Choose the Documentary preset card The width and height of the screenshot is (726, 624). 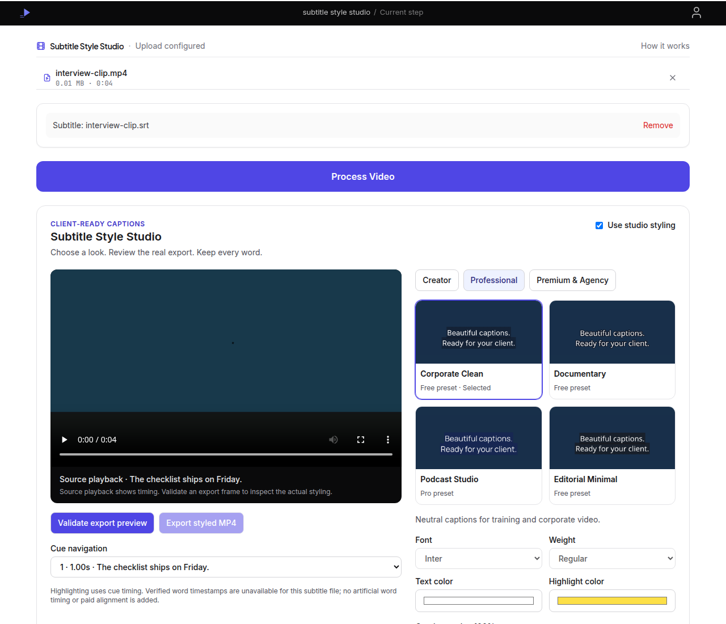click(612, 349)
